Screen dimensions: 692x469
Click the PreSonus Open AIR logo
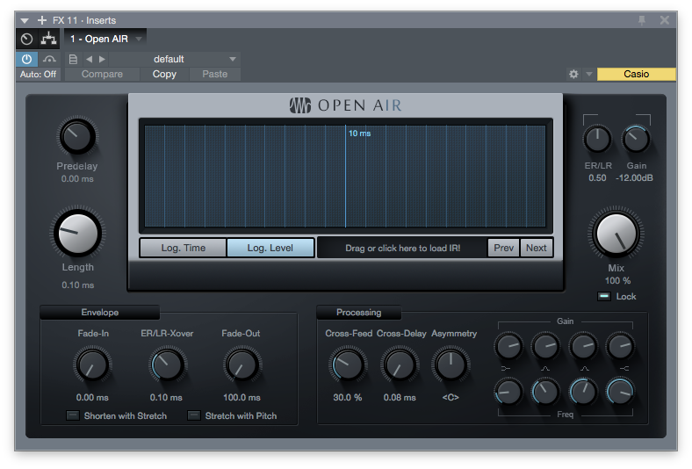345,105
